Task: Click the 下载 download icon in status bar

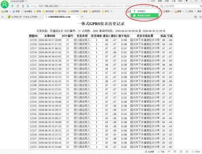Action: pyautogui.click(x=161, y=152)
